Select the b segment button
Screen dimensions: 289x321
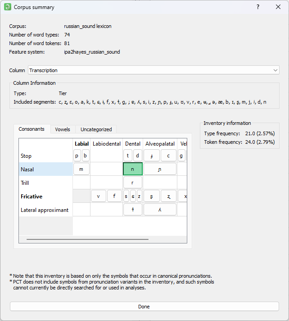(86, 156)
